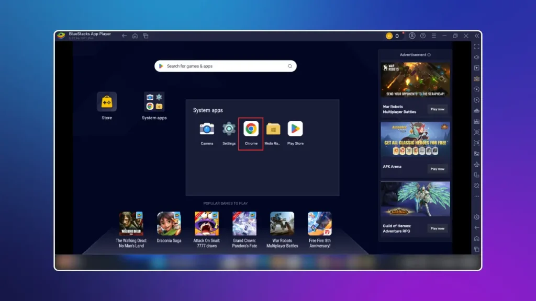Click the screen record icon in side toolbar
Image resolution: width=536 pixels, height=301 pixels.
tap(476, 143)
